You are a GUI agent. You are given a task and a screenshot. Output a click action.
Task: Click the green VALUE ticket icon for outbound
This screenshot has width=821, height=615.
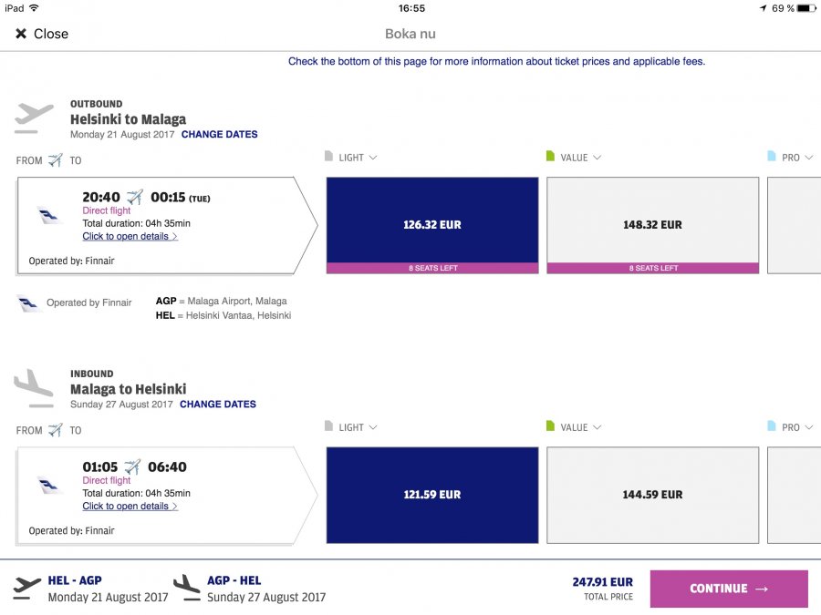[x=550, y=157]
